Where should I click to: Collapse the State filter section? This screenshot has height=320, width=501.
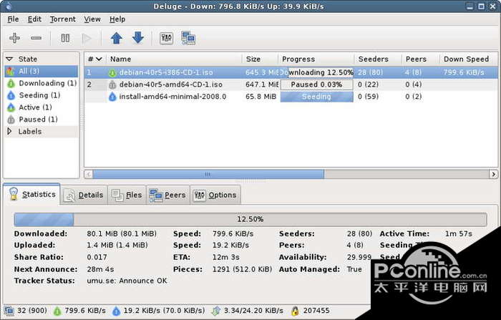(x=9, y=59)
